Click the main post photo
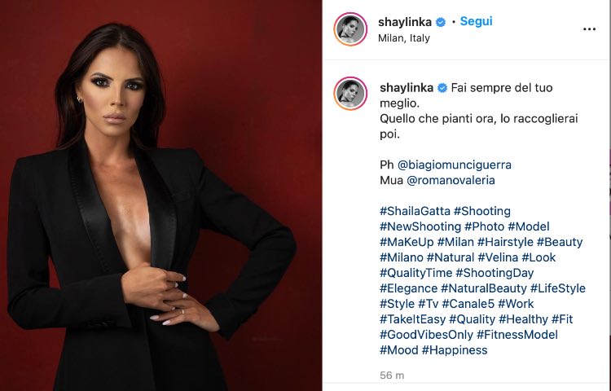Screen dimensions: 611x391 (x=161, y=195)
